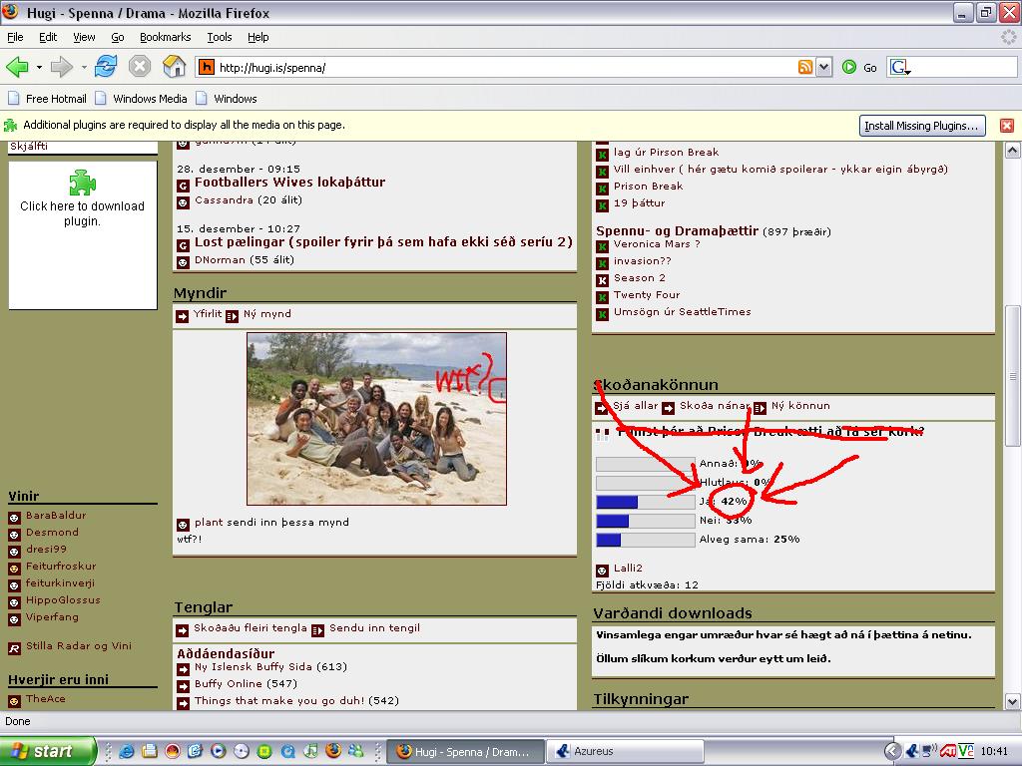Open Umsögn úr SeattleTimes thread

682,312
